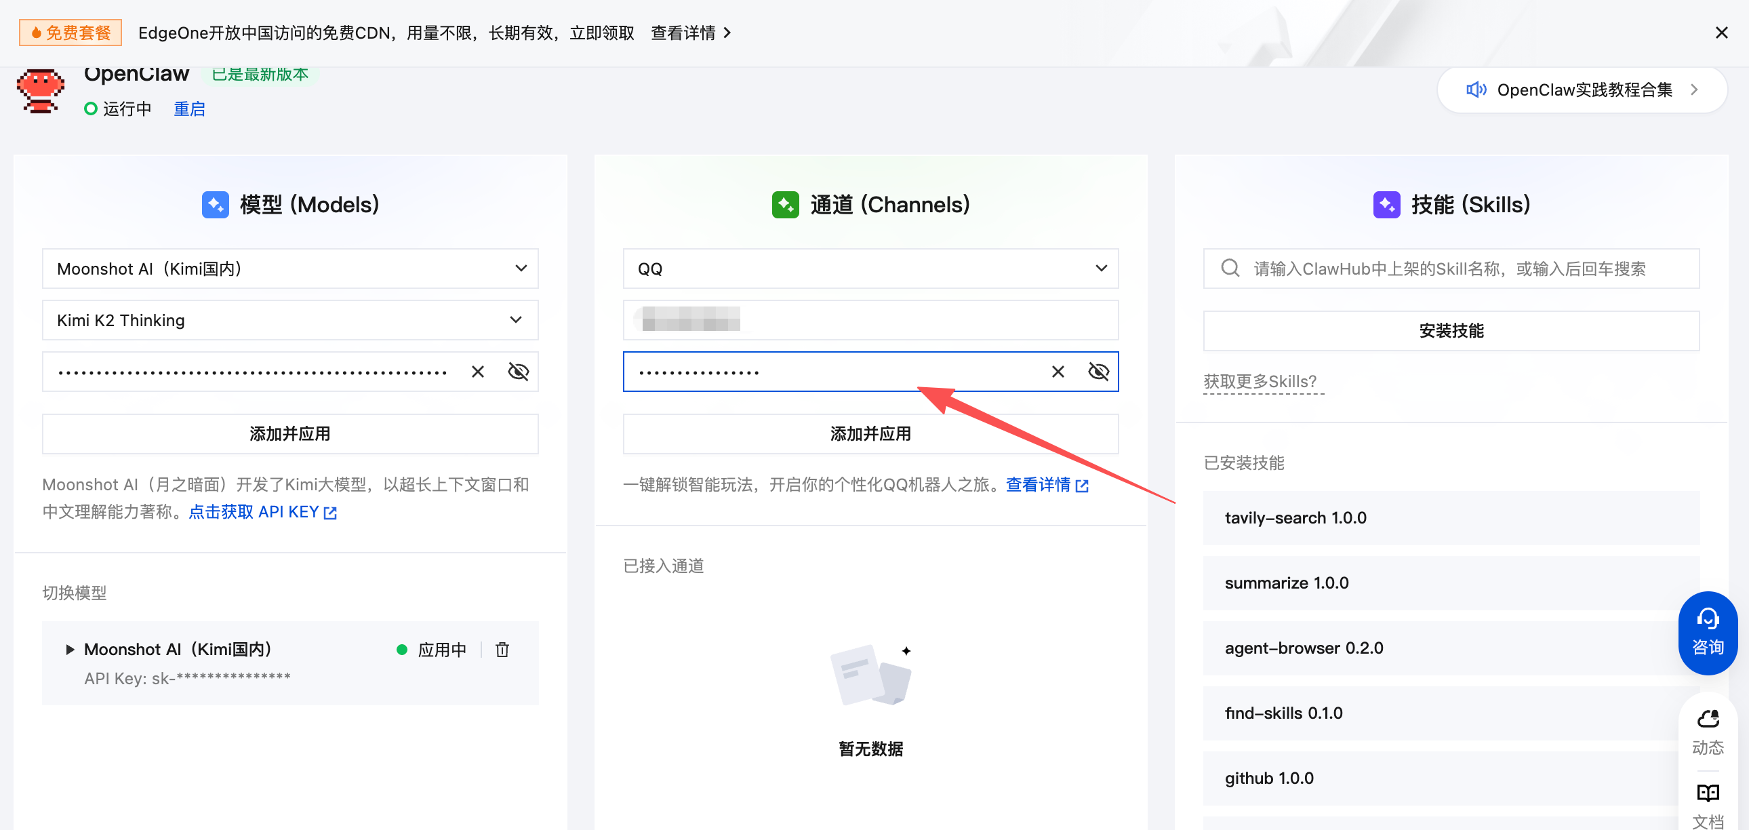The width and height of the screenshot is (1749, 830).
Task: Open the 动态 updates sidebar icon
Action: pyautogui.click(x=1707, y=732)
